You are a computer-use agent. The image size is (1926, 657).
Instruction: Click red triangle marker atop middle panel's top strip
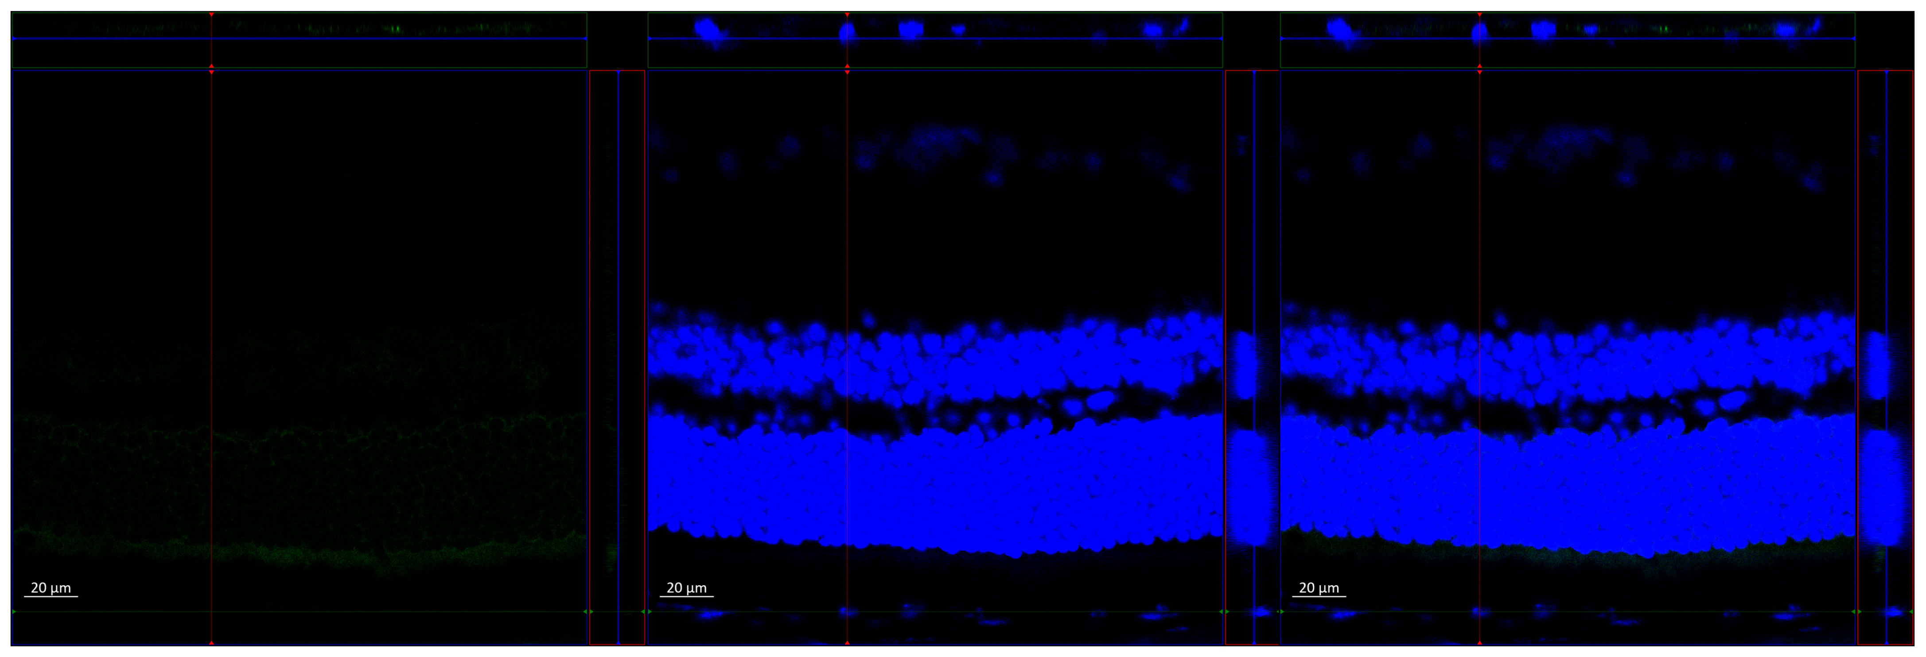[847, 15]
